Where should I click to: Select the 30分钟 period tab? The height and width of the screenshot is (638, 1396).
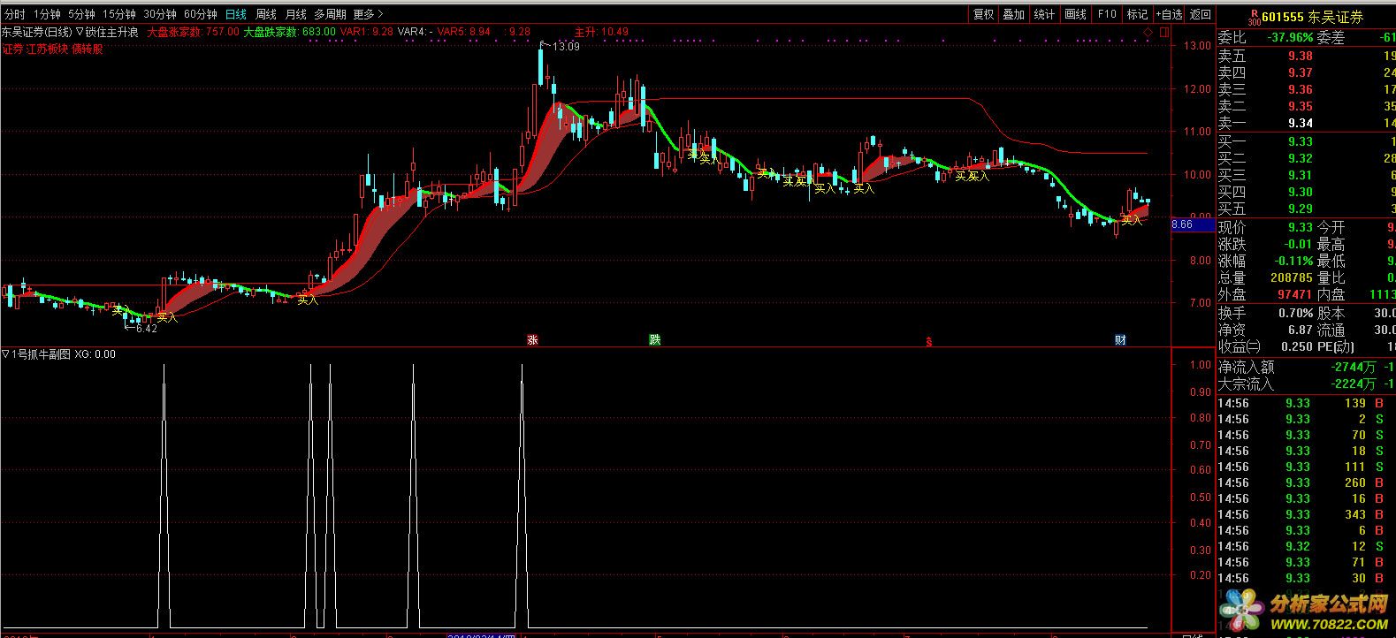click(x=160, y=14)
